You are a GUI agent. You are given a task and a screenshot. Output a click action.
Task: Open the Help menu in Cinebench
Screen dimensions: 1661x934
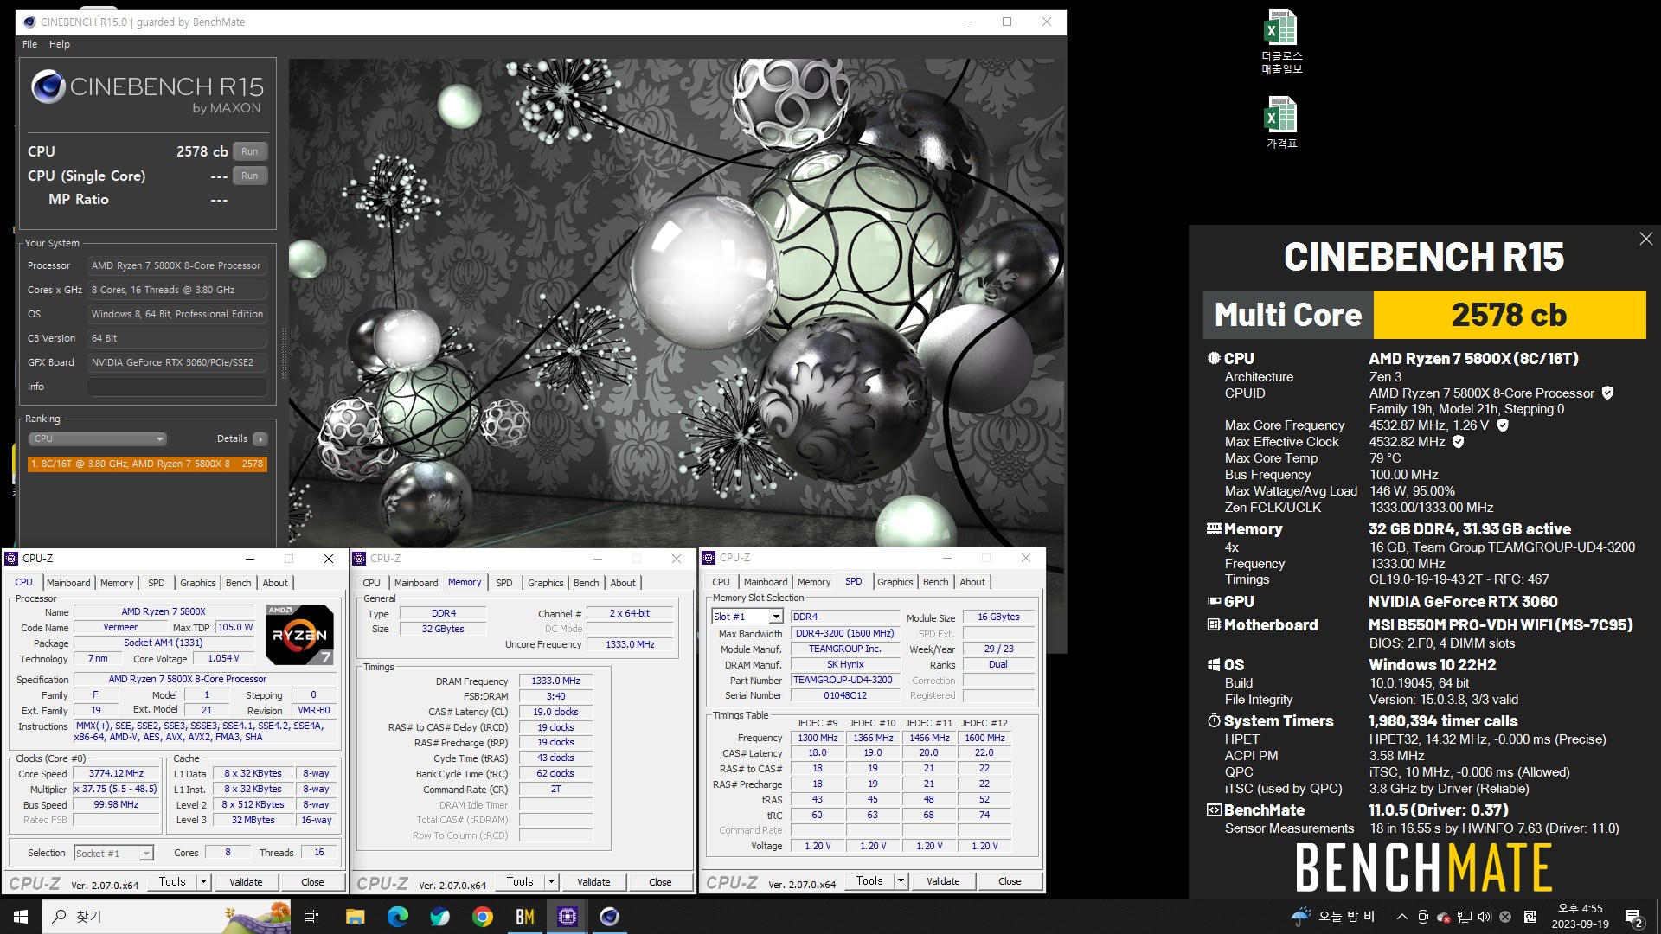[60, 44]
